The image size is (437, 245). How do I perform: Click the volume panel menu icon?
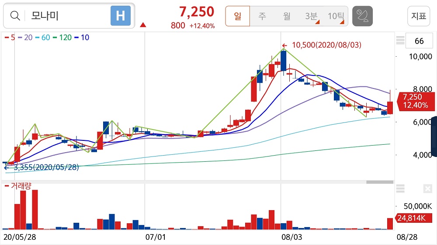click(x=400, y=189)
